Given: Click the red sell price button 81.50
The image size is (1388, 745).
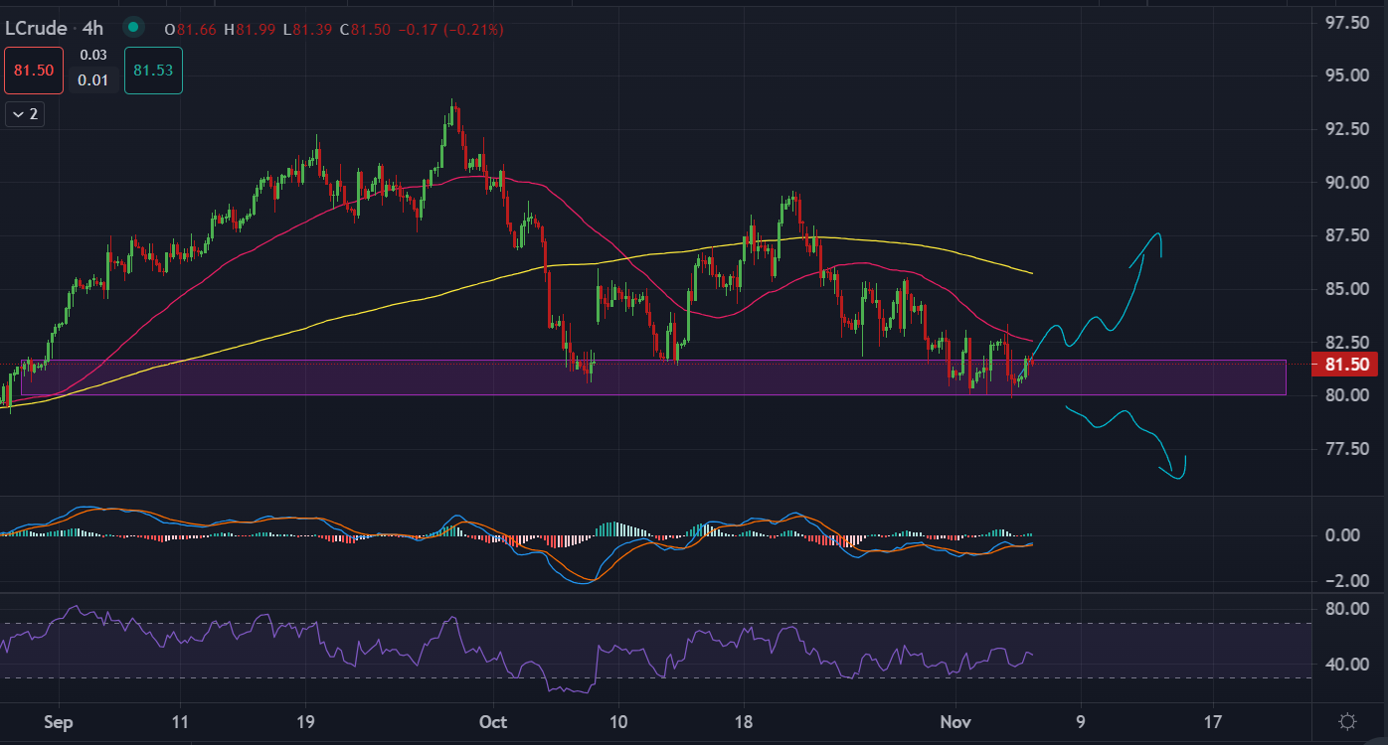Looking at the screenshot, I should tap(34, 71).
